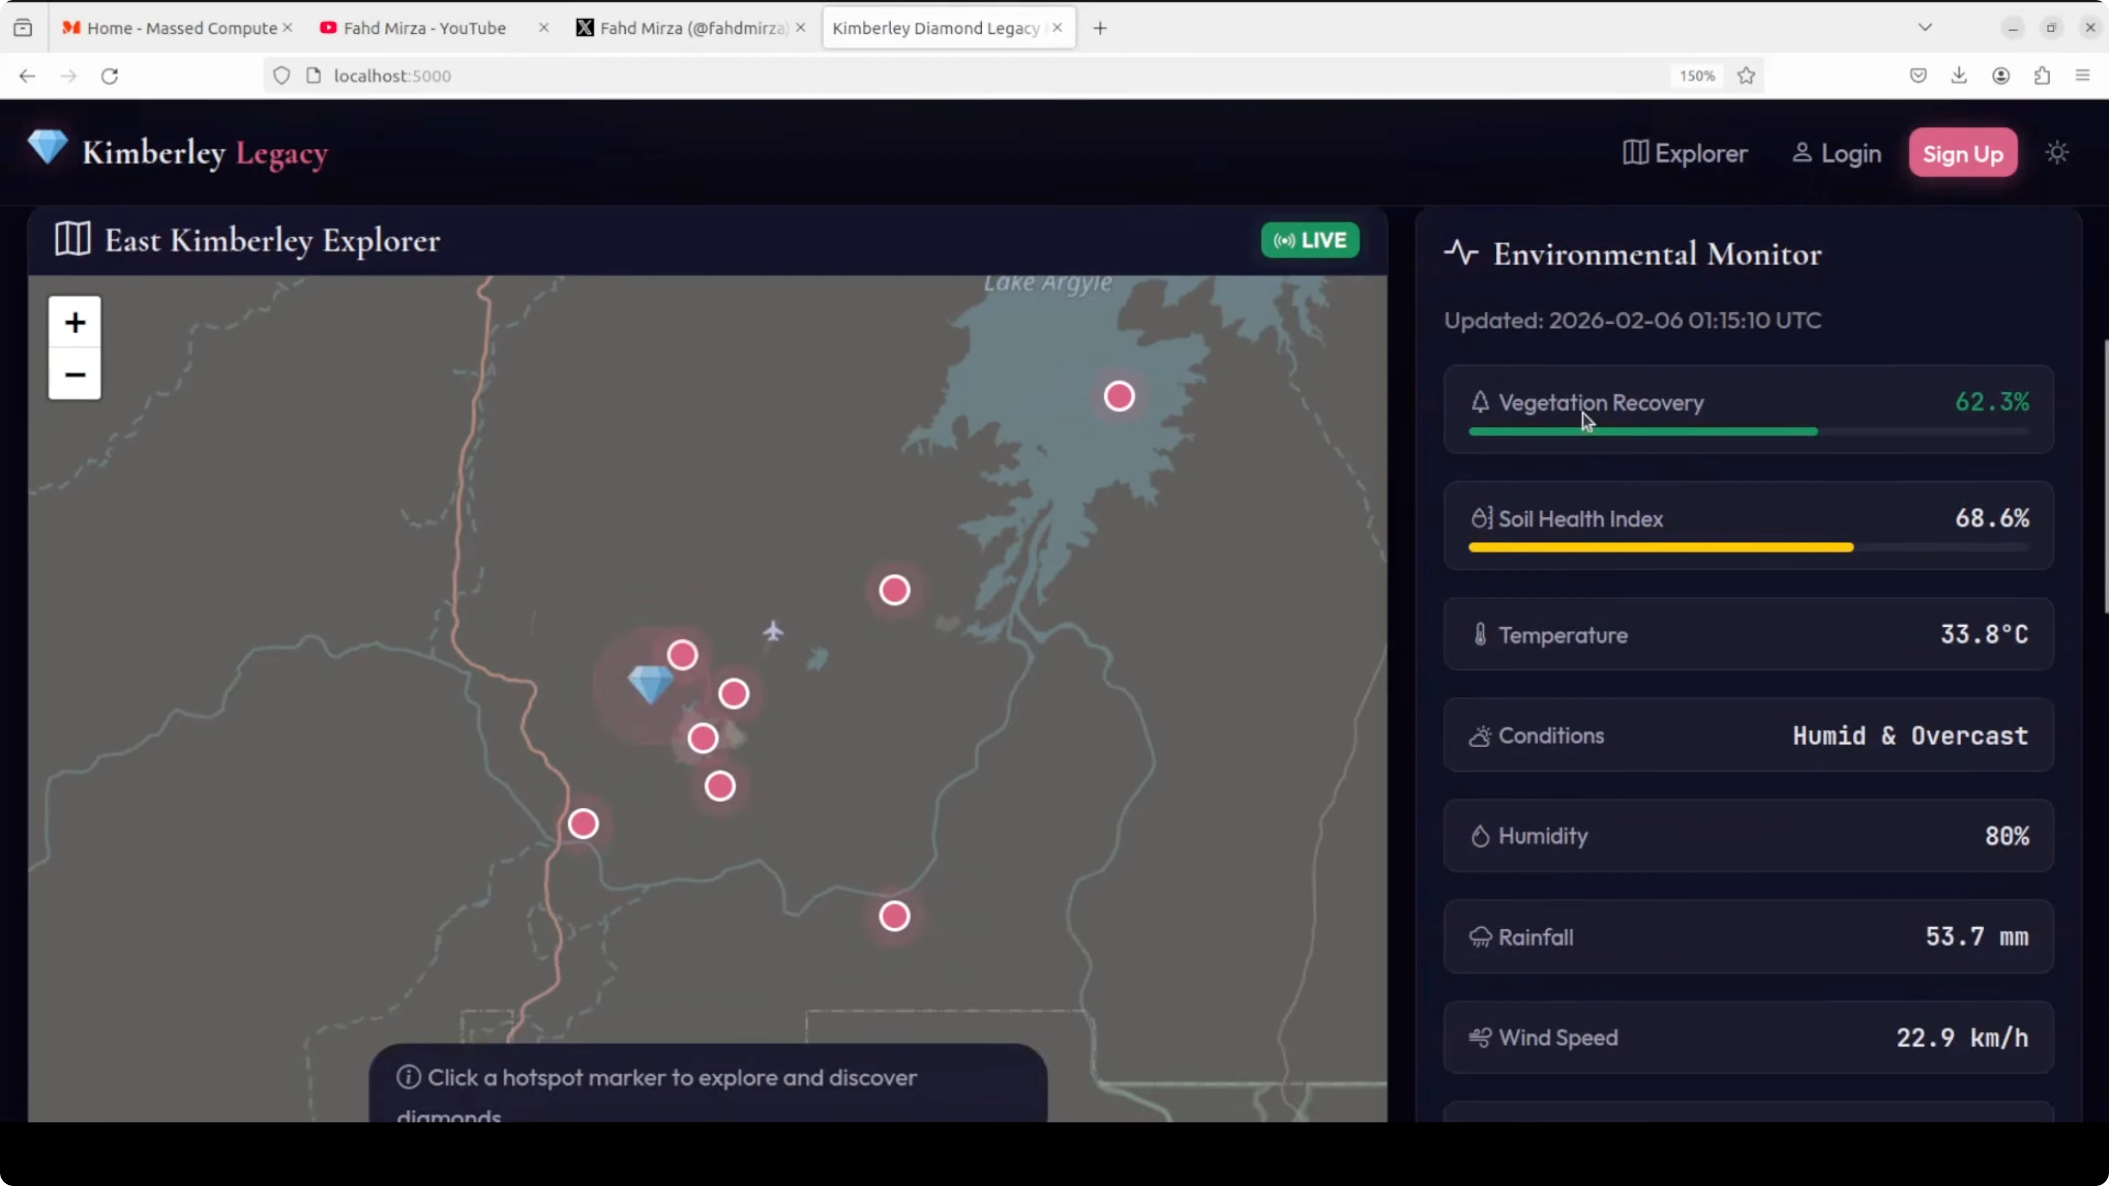
Task: Switch to the Home - Massed Compute tab
Action: 181,28
